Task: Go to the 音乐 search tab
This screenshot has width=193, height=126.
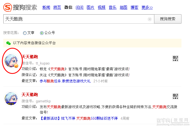Action: click(112, 7)
